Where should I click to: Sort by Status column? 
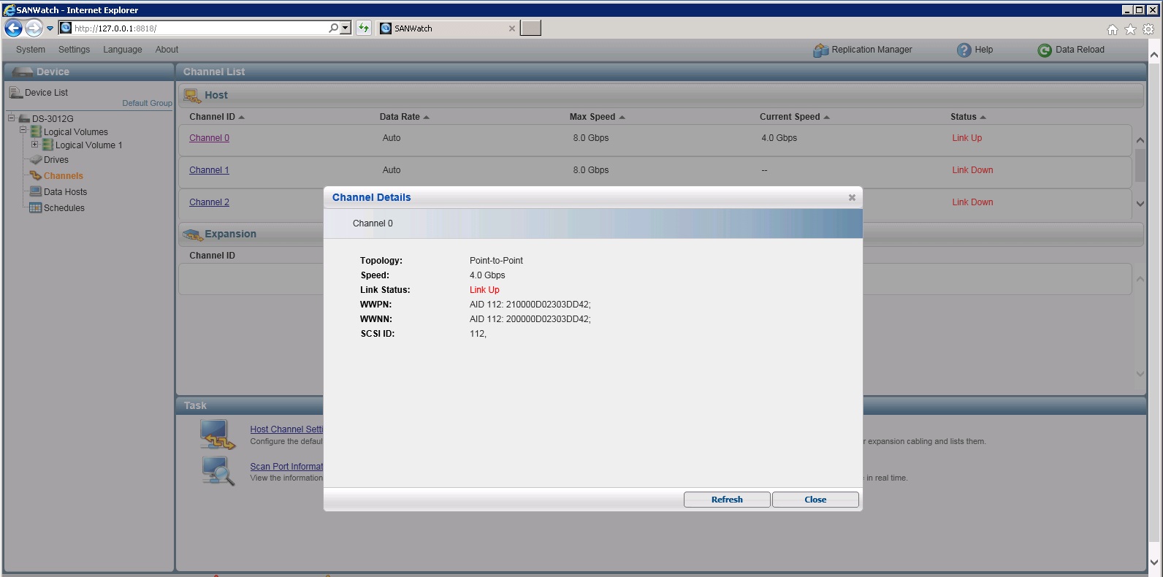coord(968,117)
